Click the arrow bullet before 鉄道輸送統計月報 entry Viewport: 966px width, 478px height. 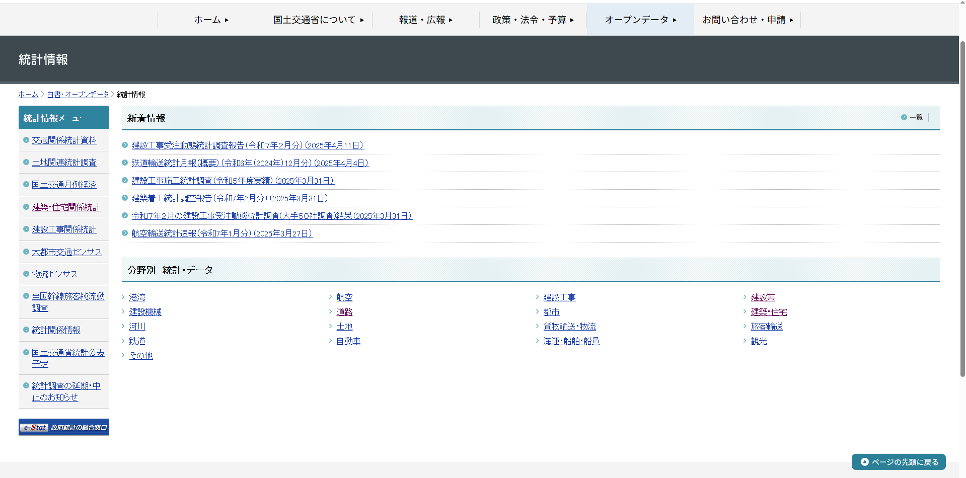point(124,163)
